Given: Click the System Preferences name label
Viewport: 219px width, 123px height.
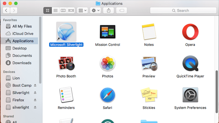Looking at the screenshot, I should click(190, 108).
